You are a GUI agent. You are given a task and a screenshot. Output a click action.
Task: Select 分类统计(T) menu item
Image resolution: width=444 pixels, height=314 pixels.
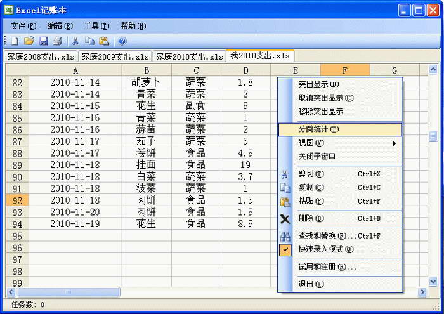[340, 129]
